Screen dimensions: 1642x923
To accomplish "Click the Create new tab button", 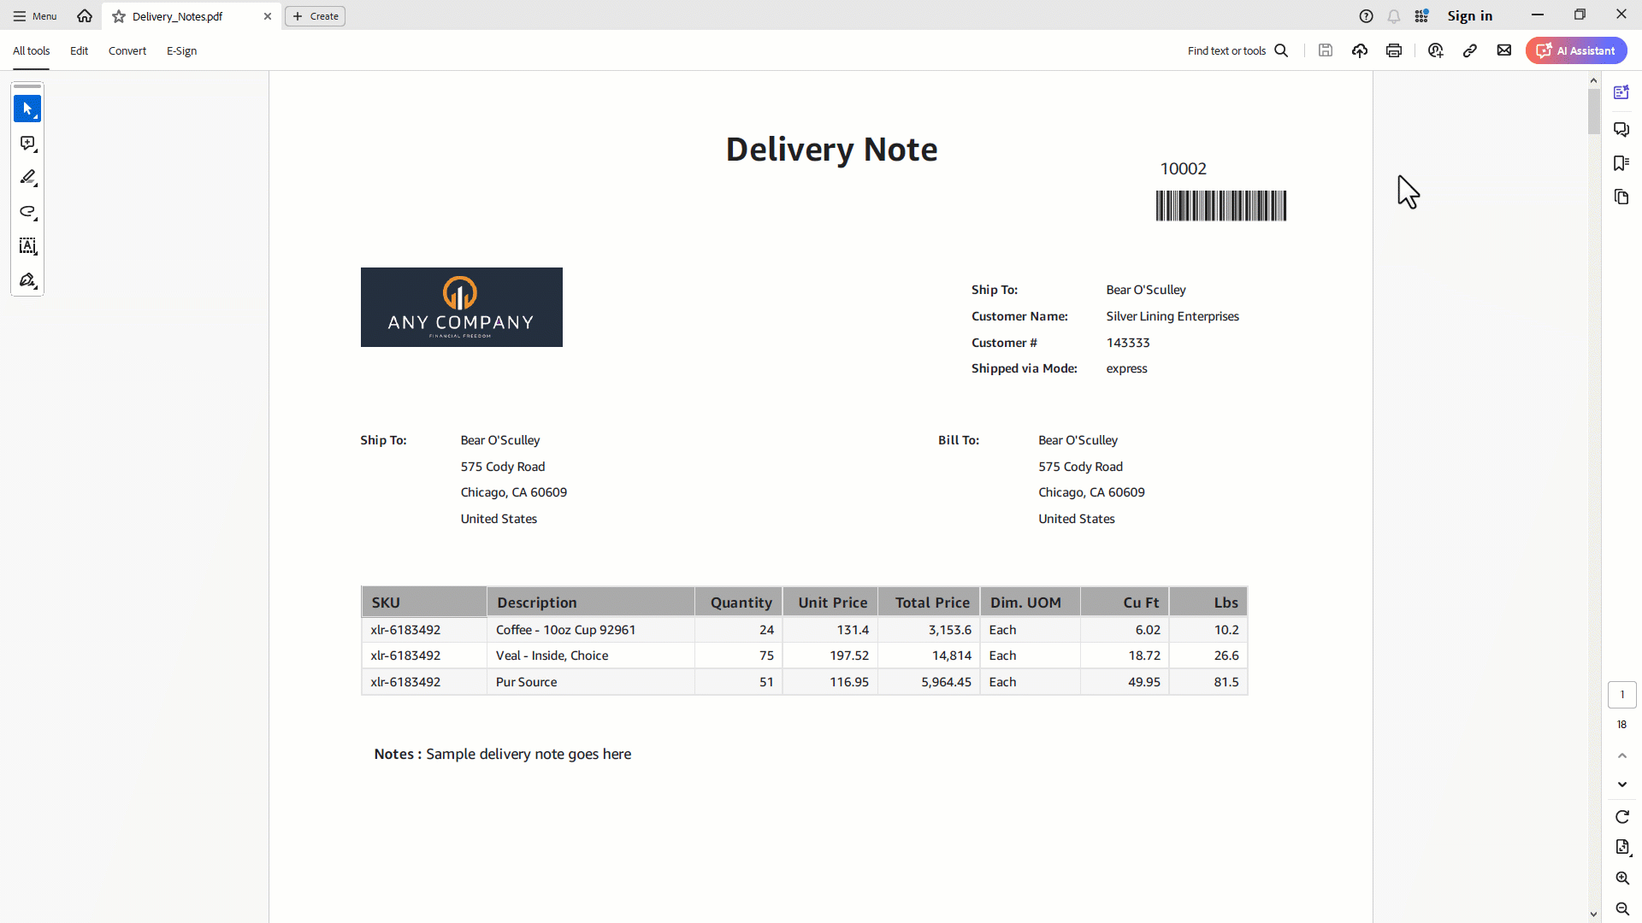I will [x=315, y=16].
